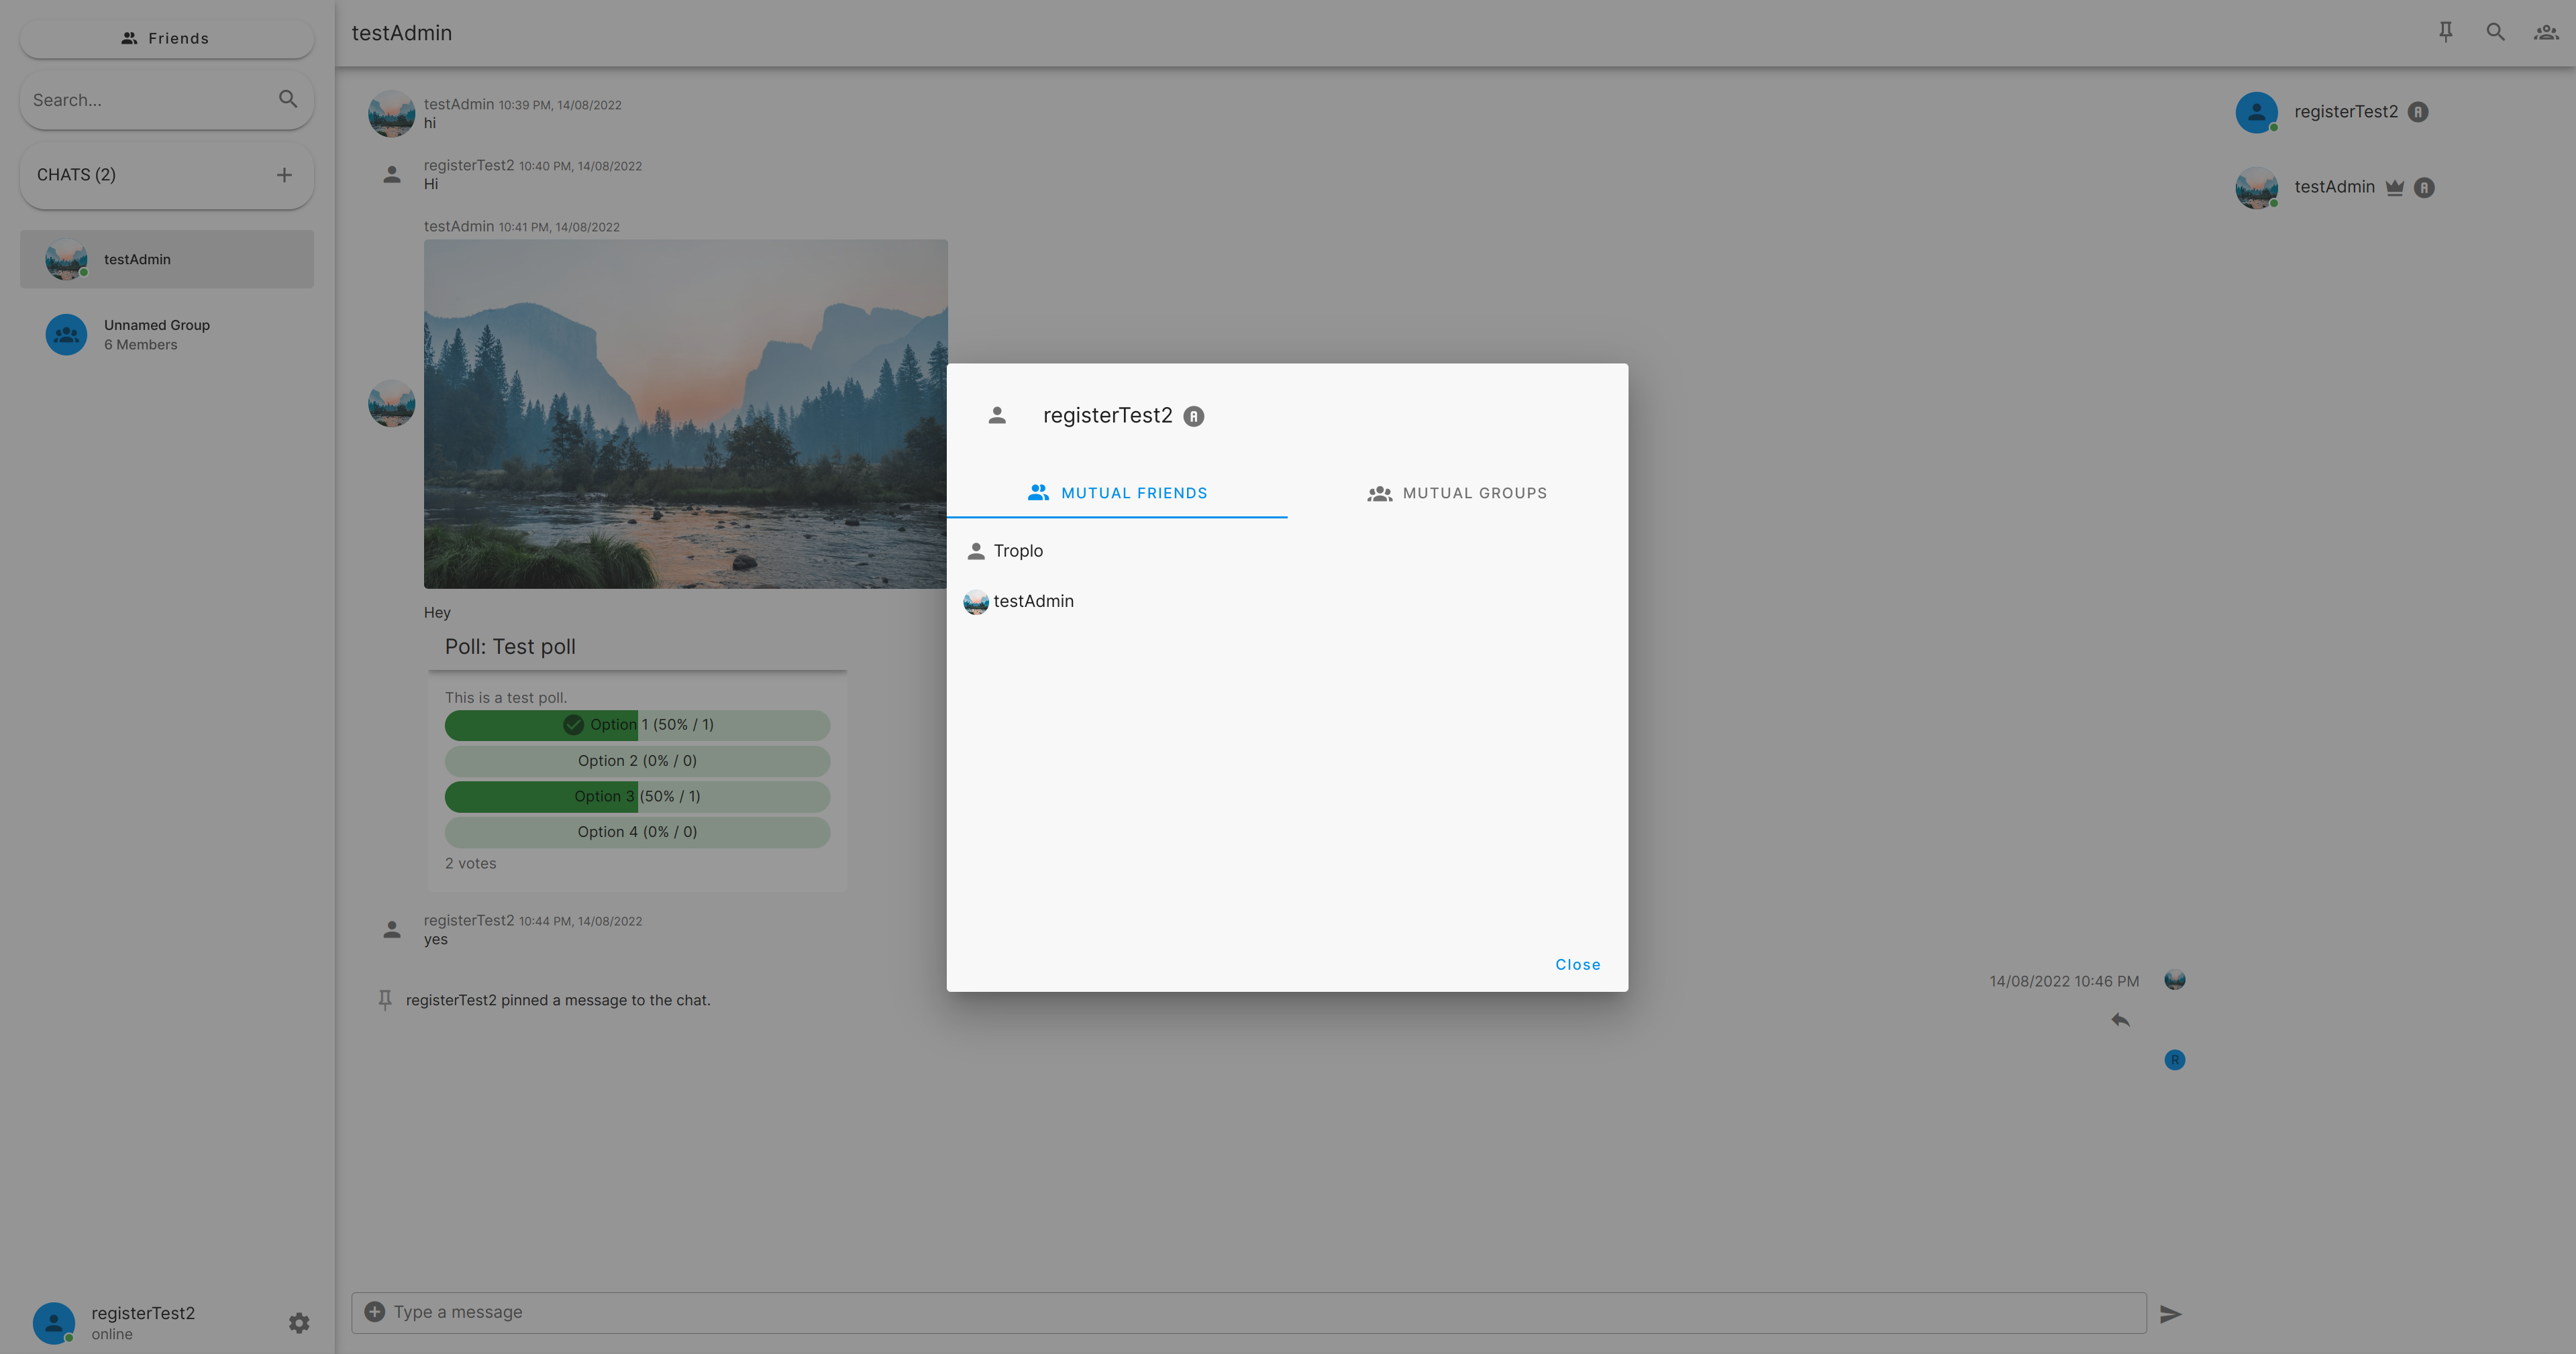Viewport: 2576px width, 1354px height.
Task: Click the poll vote progress bar slider
Action: coord(637,724)
